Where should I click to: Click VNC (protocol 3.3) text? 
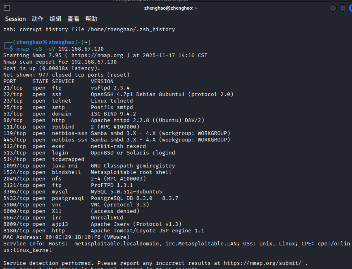pos(120,205)
